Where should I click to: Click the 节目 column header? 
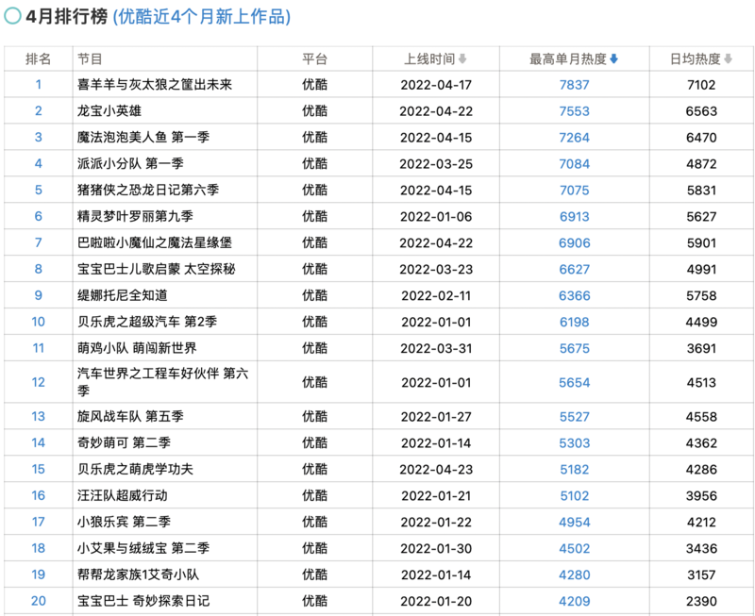pyautogui.click(x=90, y=58)
